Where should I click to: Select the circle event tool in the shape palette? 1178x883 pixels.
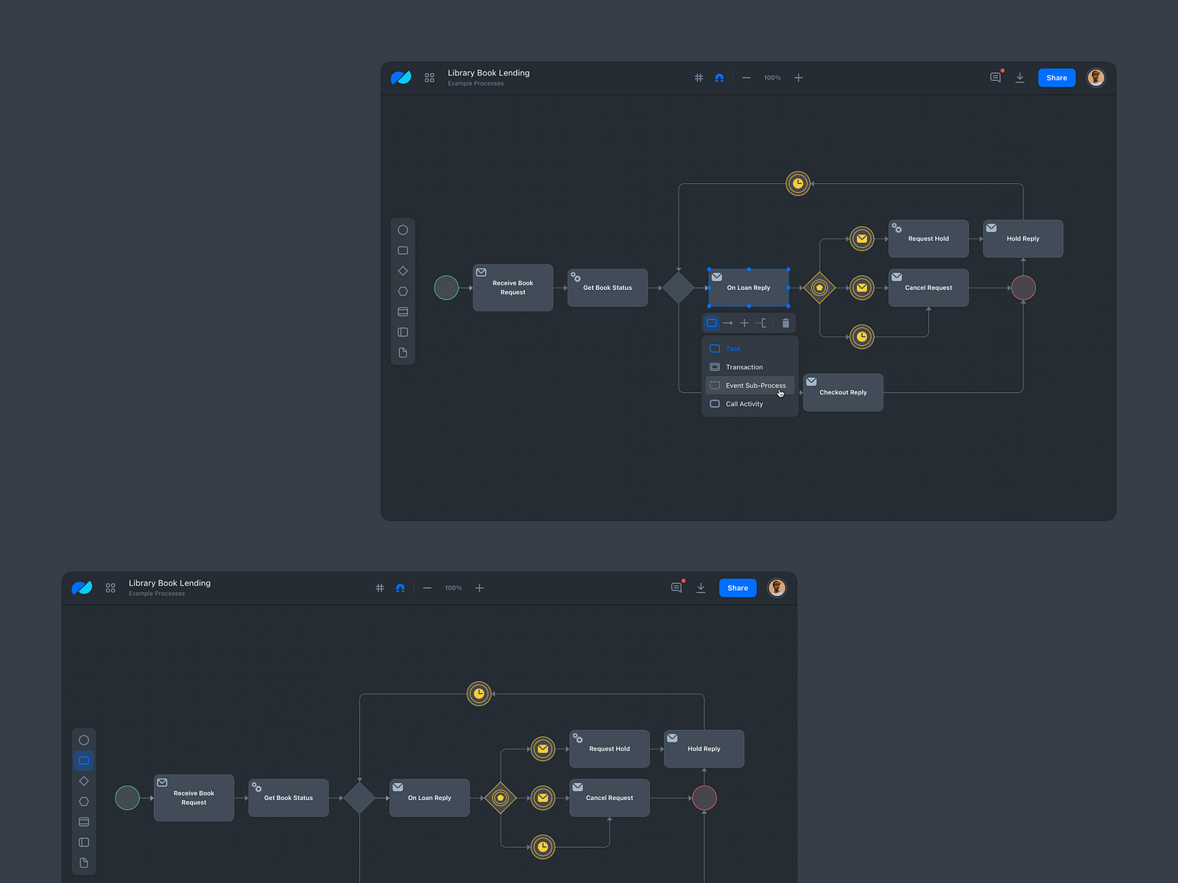coord(403,230)
